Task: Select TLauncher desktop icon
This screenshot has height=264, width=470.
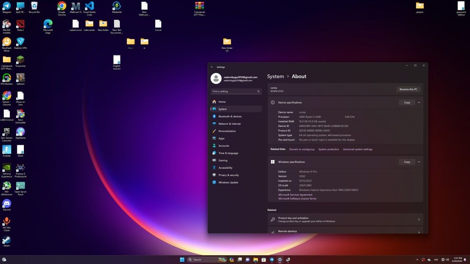Action: coord(21,62)
